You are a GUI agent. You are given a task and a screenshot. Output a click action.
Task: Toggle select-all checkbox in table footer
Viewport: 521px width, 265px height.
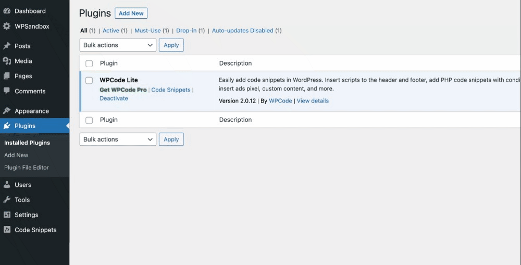[x=89, y=120]
